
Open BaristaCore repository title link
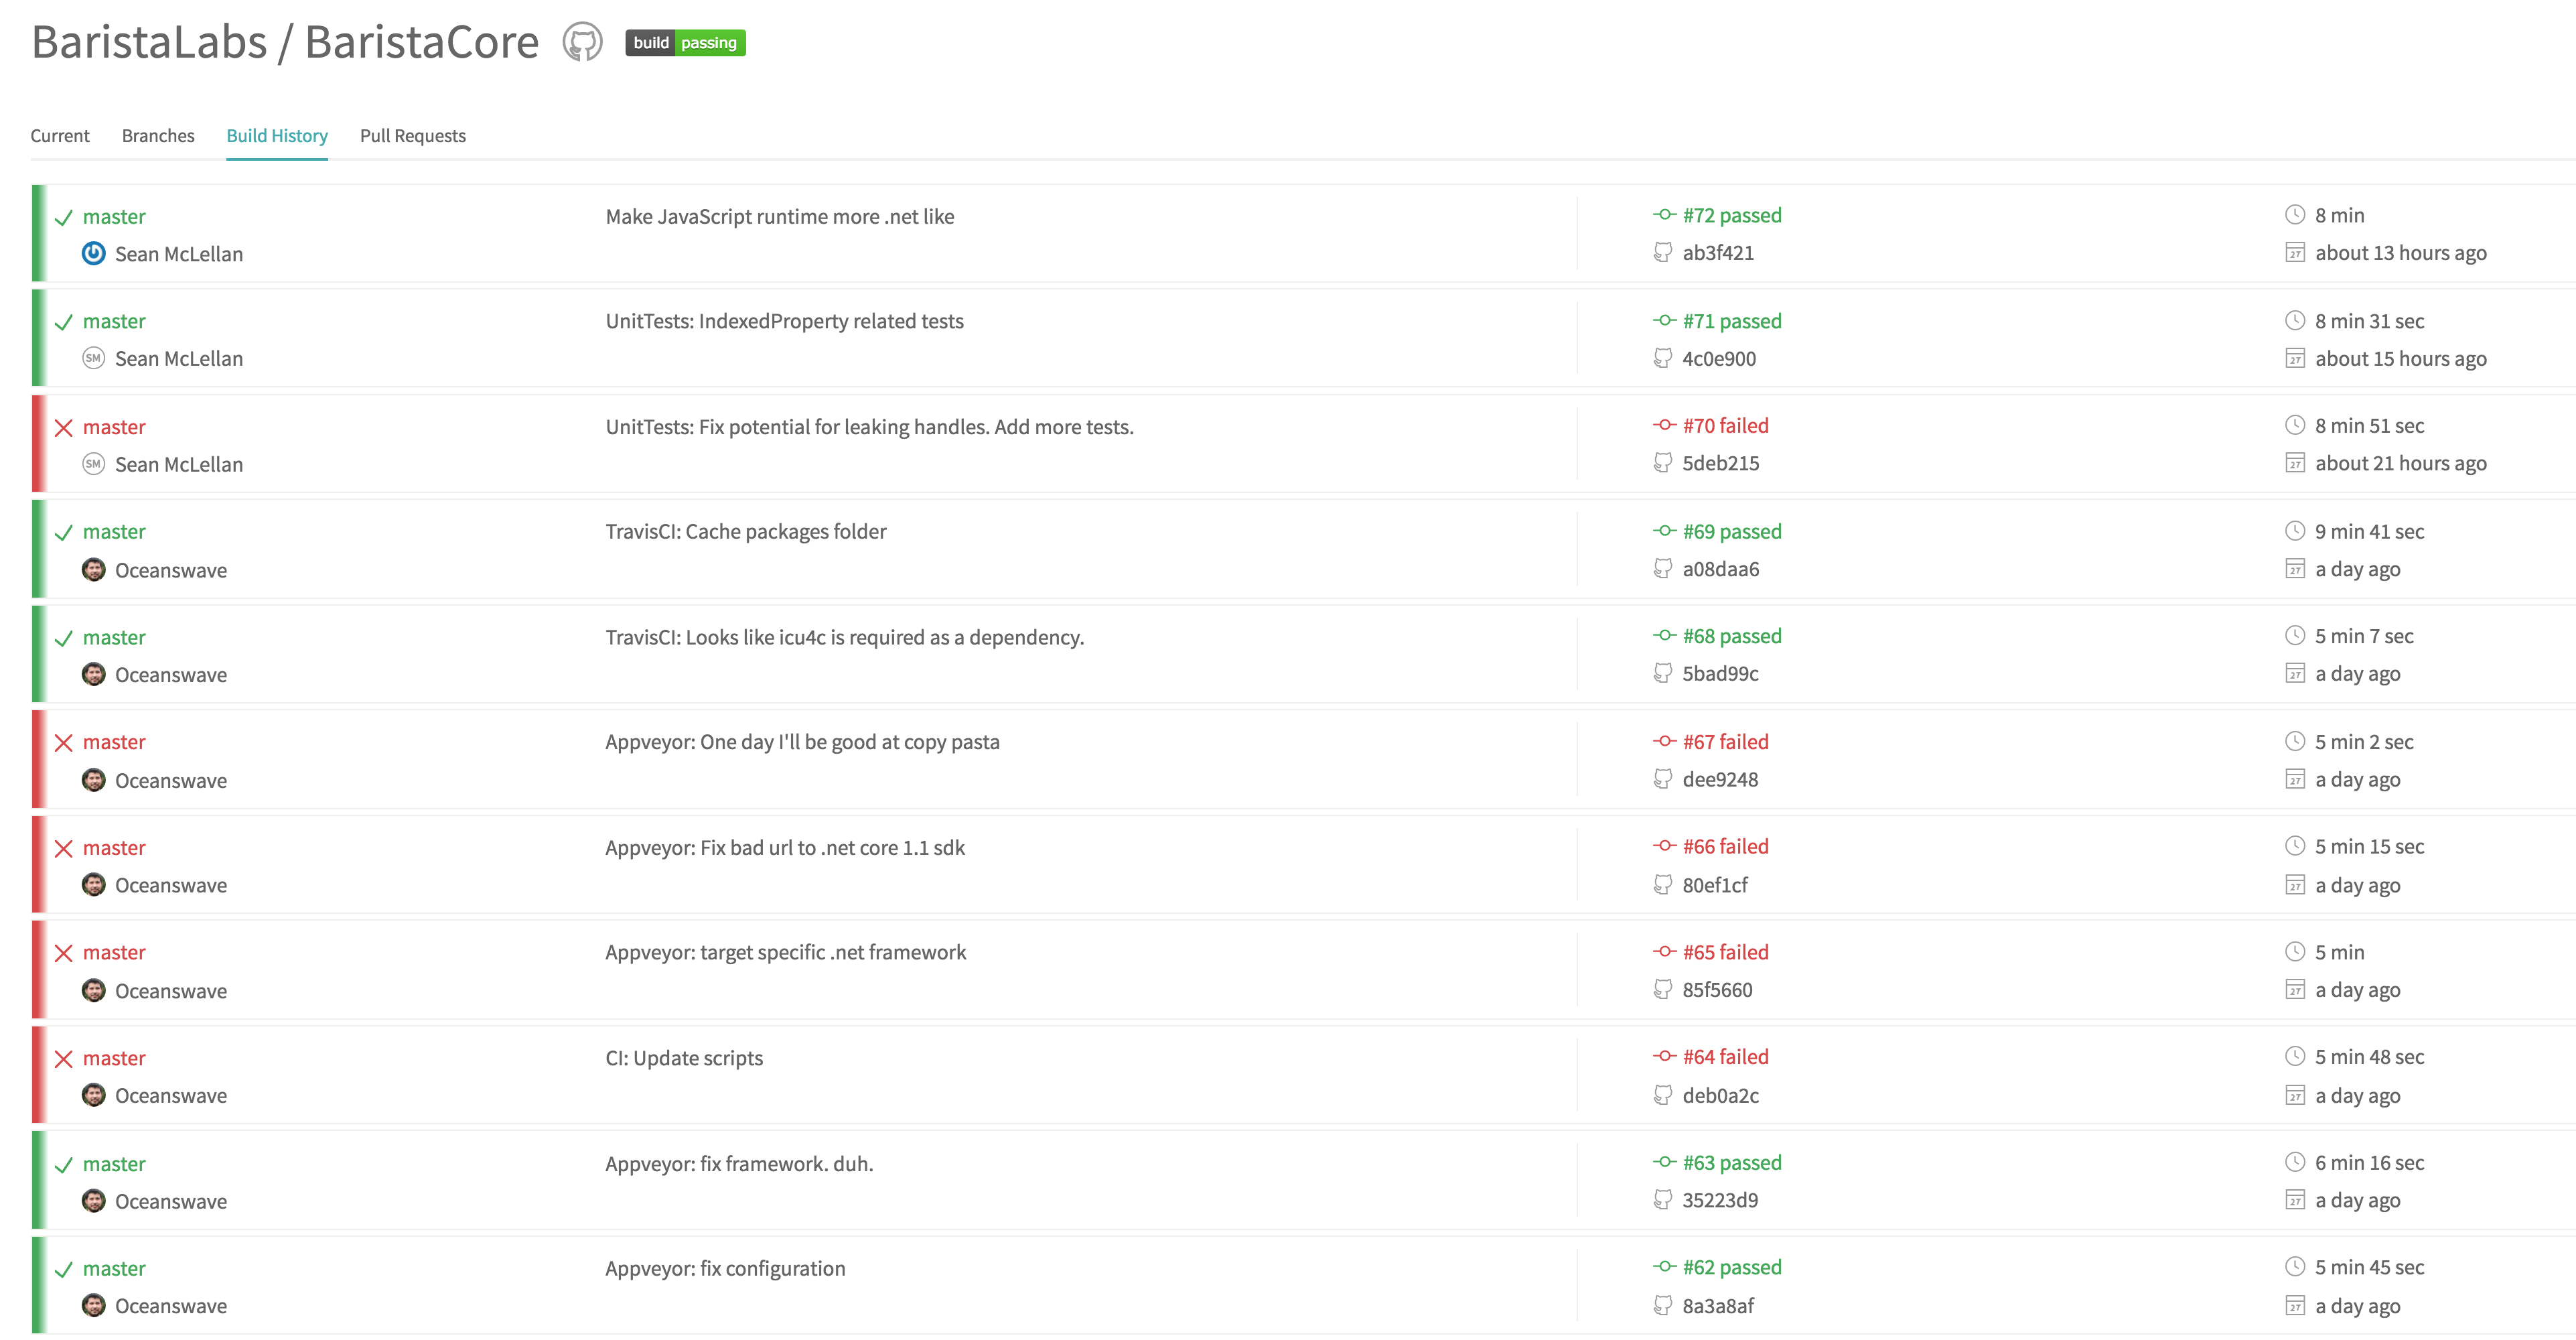pyautogui.click(x=422, y=42)
